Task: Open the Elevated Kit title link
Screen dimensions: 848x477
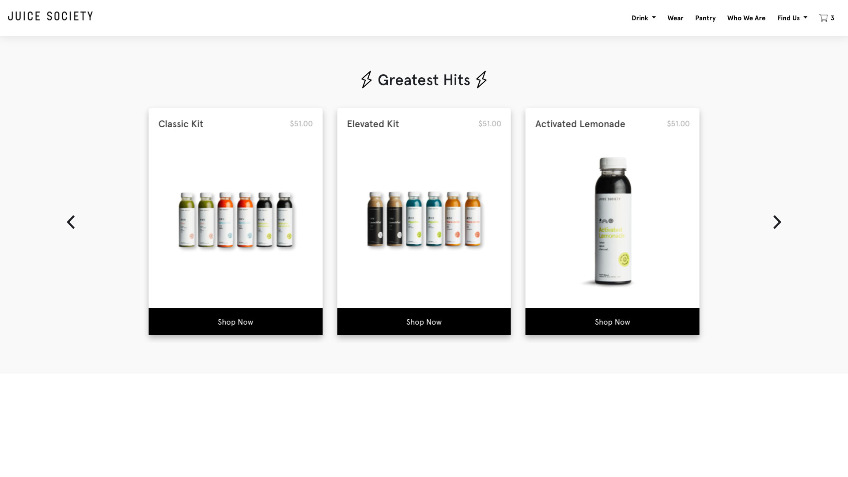Action: [373, 124]
